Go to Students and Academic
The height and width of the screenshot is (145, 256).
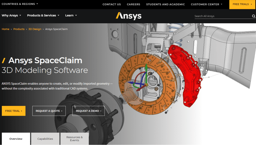click(x=165, y=4)
